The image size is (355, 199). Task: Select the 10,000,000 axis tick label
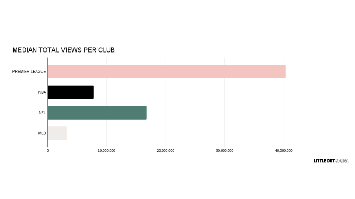(x=107, y=151)
